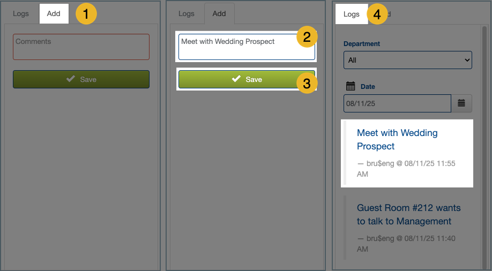Click the checkmark icon on the dimmed Save button
This screenshot has width=492, height=271.
[70, 79]
